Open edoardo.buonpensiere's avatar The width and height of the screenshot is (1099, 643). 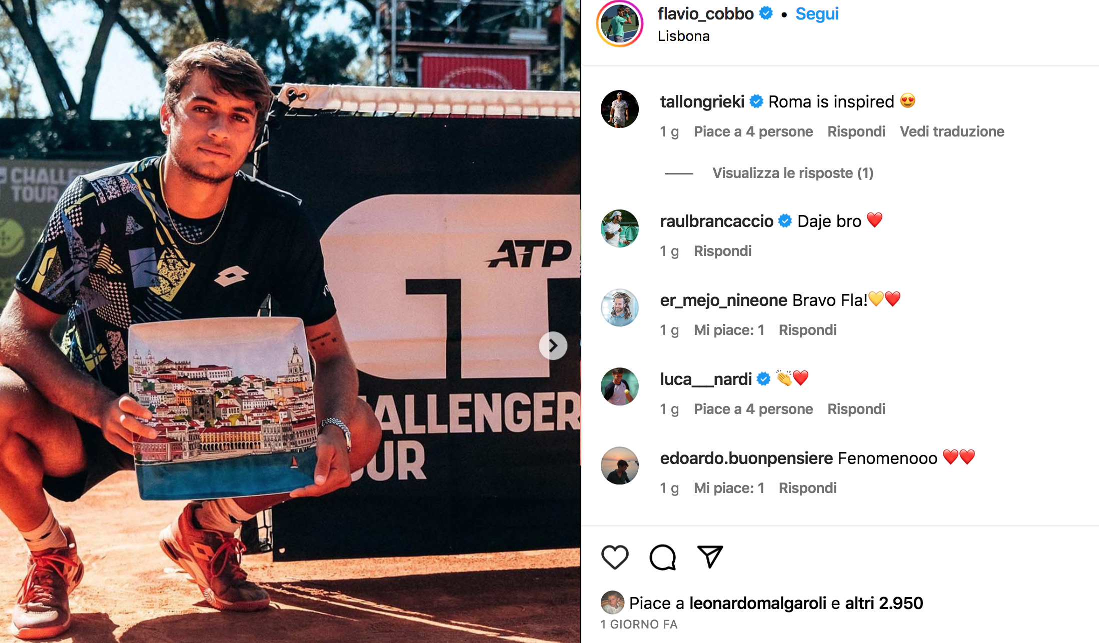point(620,465)
